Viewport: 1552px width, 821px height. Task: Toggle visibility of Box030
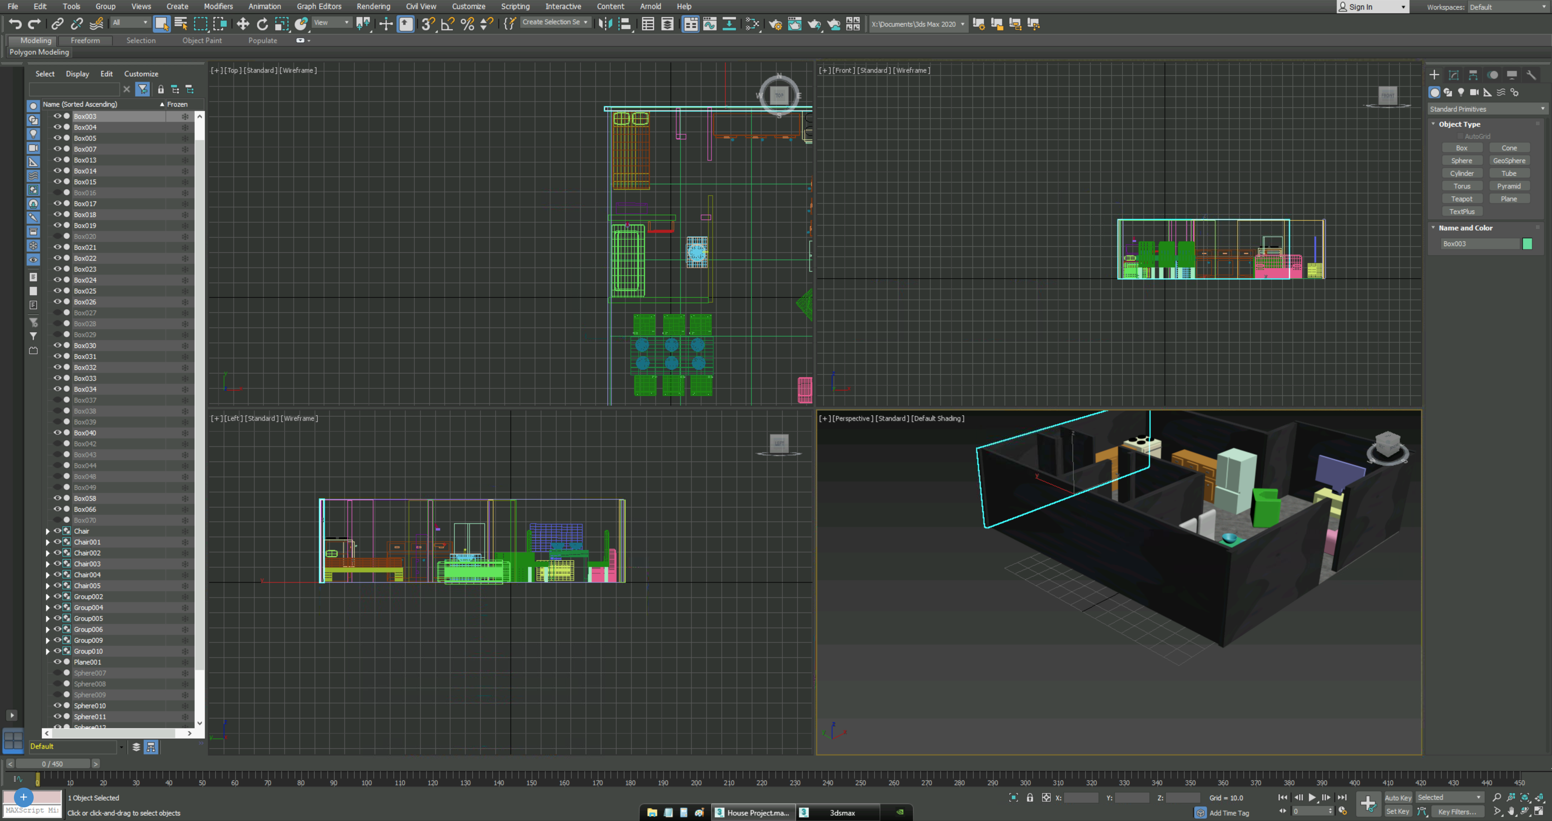(x=57, y=345)
